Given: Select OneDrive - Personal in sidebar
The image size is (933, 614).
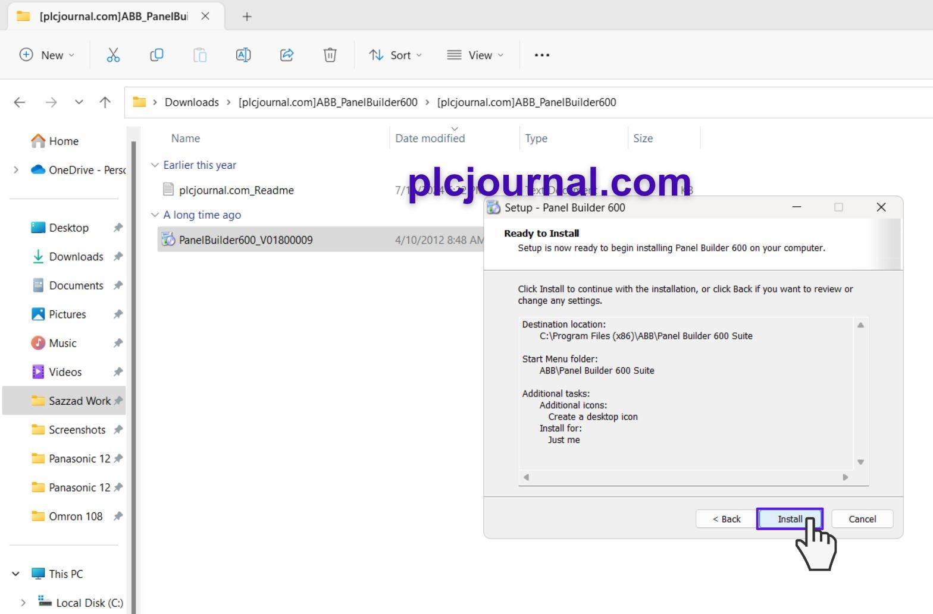Looking at the screenshot, I should (x=87, y=170).
